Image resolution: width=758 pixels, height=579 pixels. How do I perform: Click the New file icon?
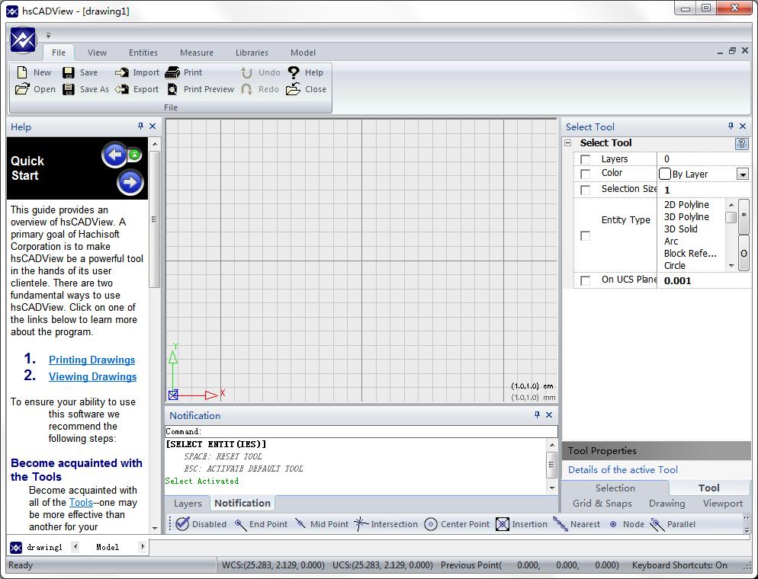23,72
